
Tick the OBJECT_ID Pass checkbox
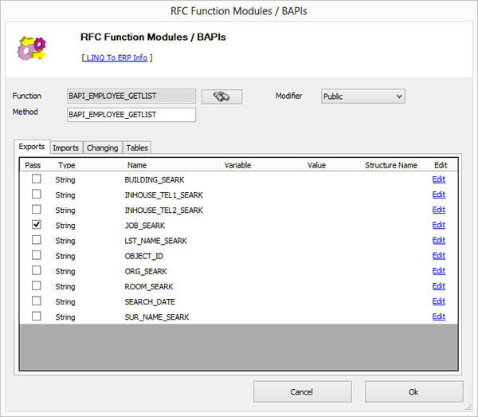(36, 256)
